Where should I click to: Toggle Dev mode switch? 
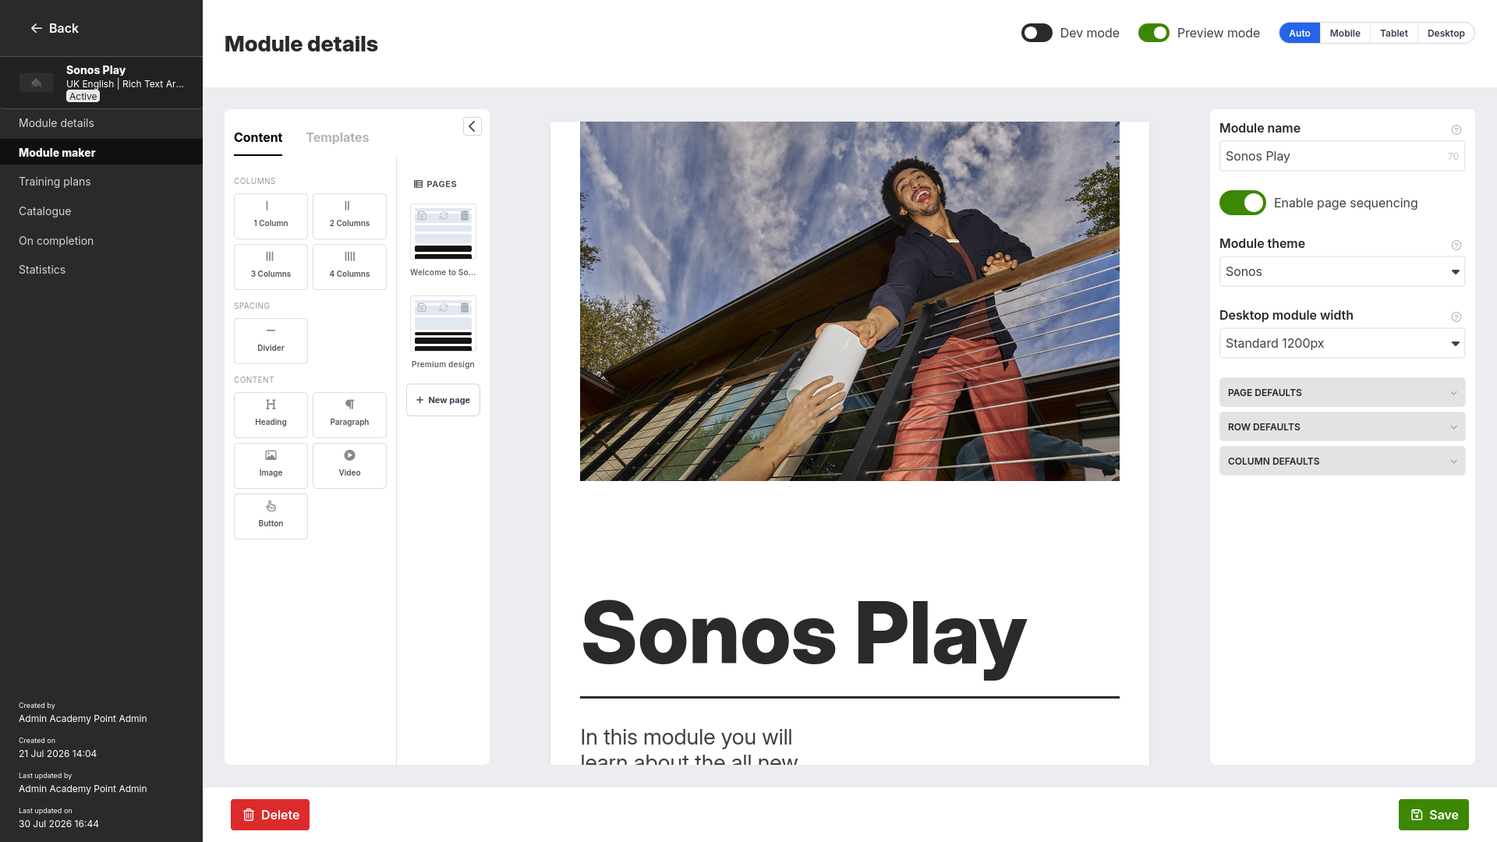[x=1037, y=33]
